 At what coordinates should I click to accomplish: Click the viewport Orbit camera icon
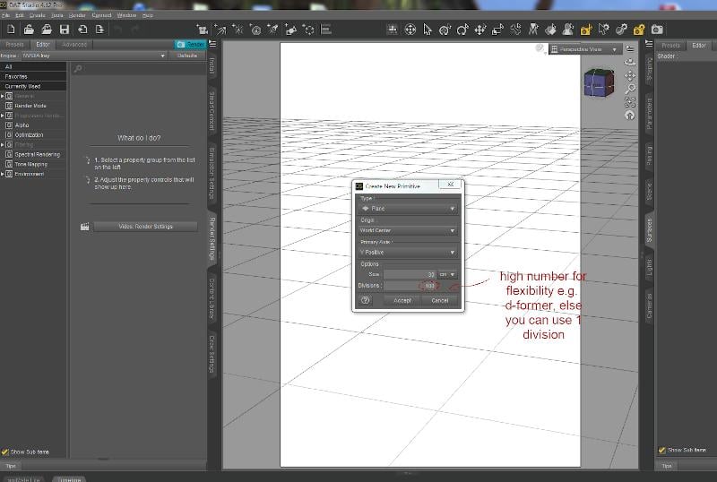pyautogui.click(x=630, y=62)
